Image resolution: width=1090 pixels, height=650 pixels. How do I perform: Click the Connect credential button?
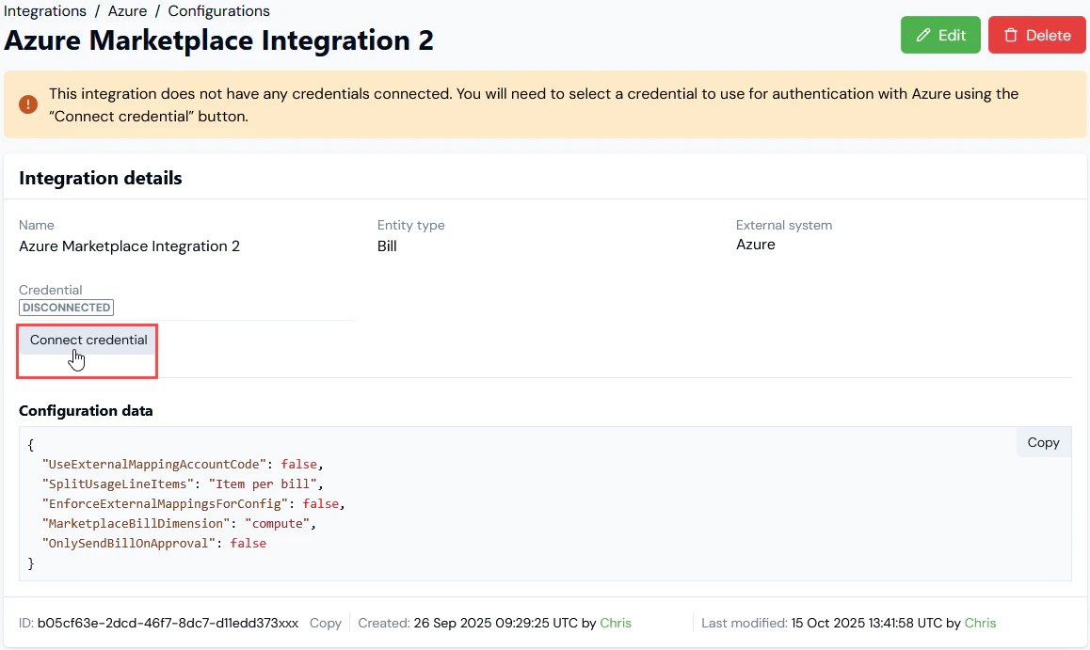click(x=88, y=340)
